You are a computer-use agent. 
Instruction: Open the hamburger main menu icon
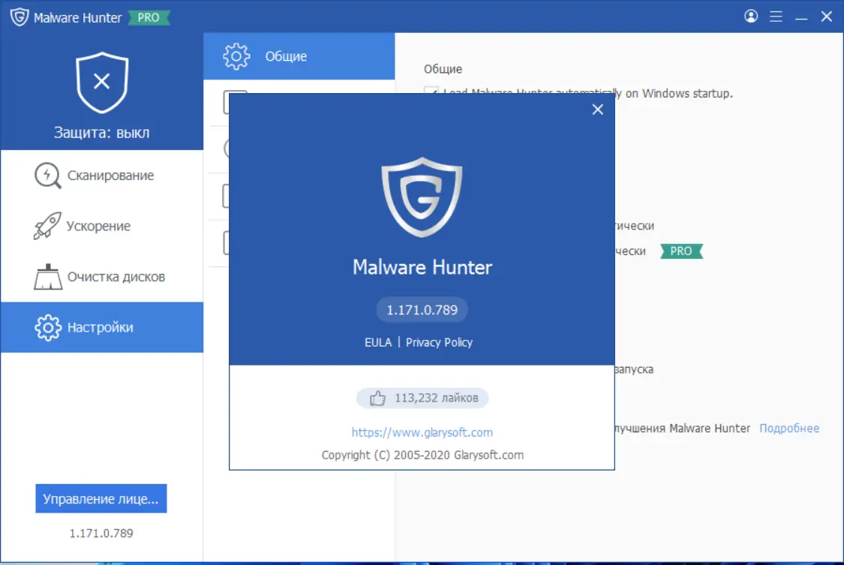pyautogui.click(x=776, y=16)
